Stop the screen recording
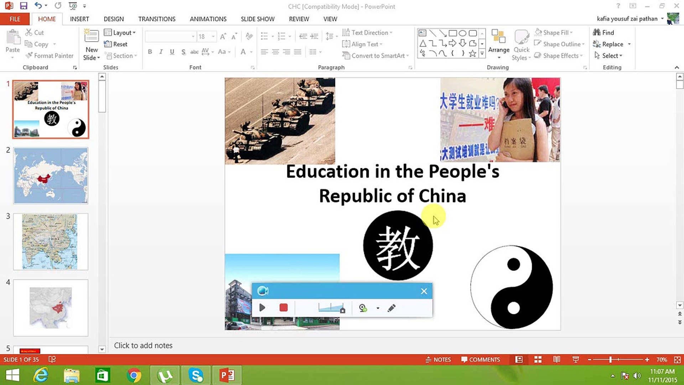 (283, 308)
